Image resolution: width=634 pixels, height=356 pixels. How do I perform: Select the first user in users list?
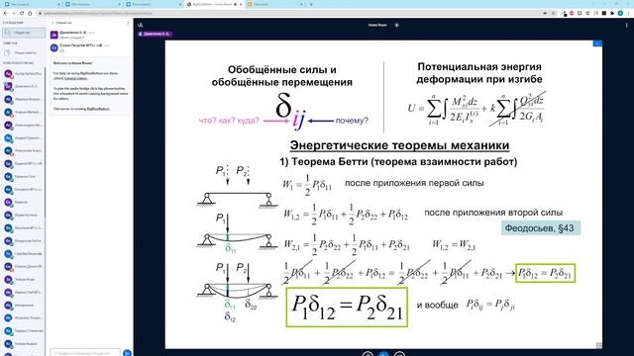[x=24, y=73]
